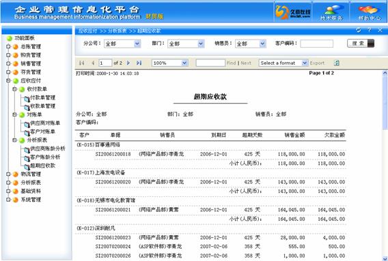
Task: Click the report scrollbar up arrow
Action: pyautogui.click(x=385, y=73)
